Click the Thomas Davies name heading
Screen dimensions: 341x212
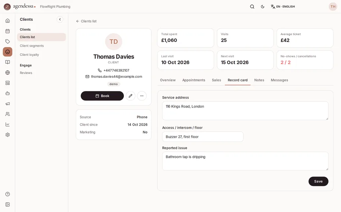[x=114, y=57]
